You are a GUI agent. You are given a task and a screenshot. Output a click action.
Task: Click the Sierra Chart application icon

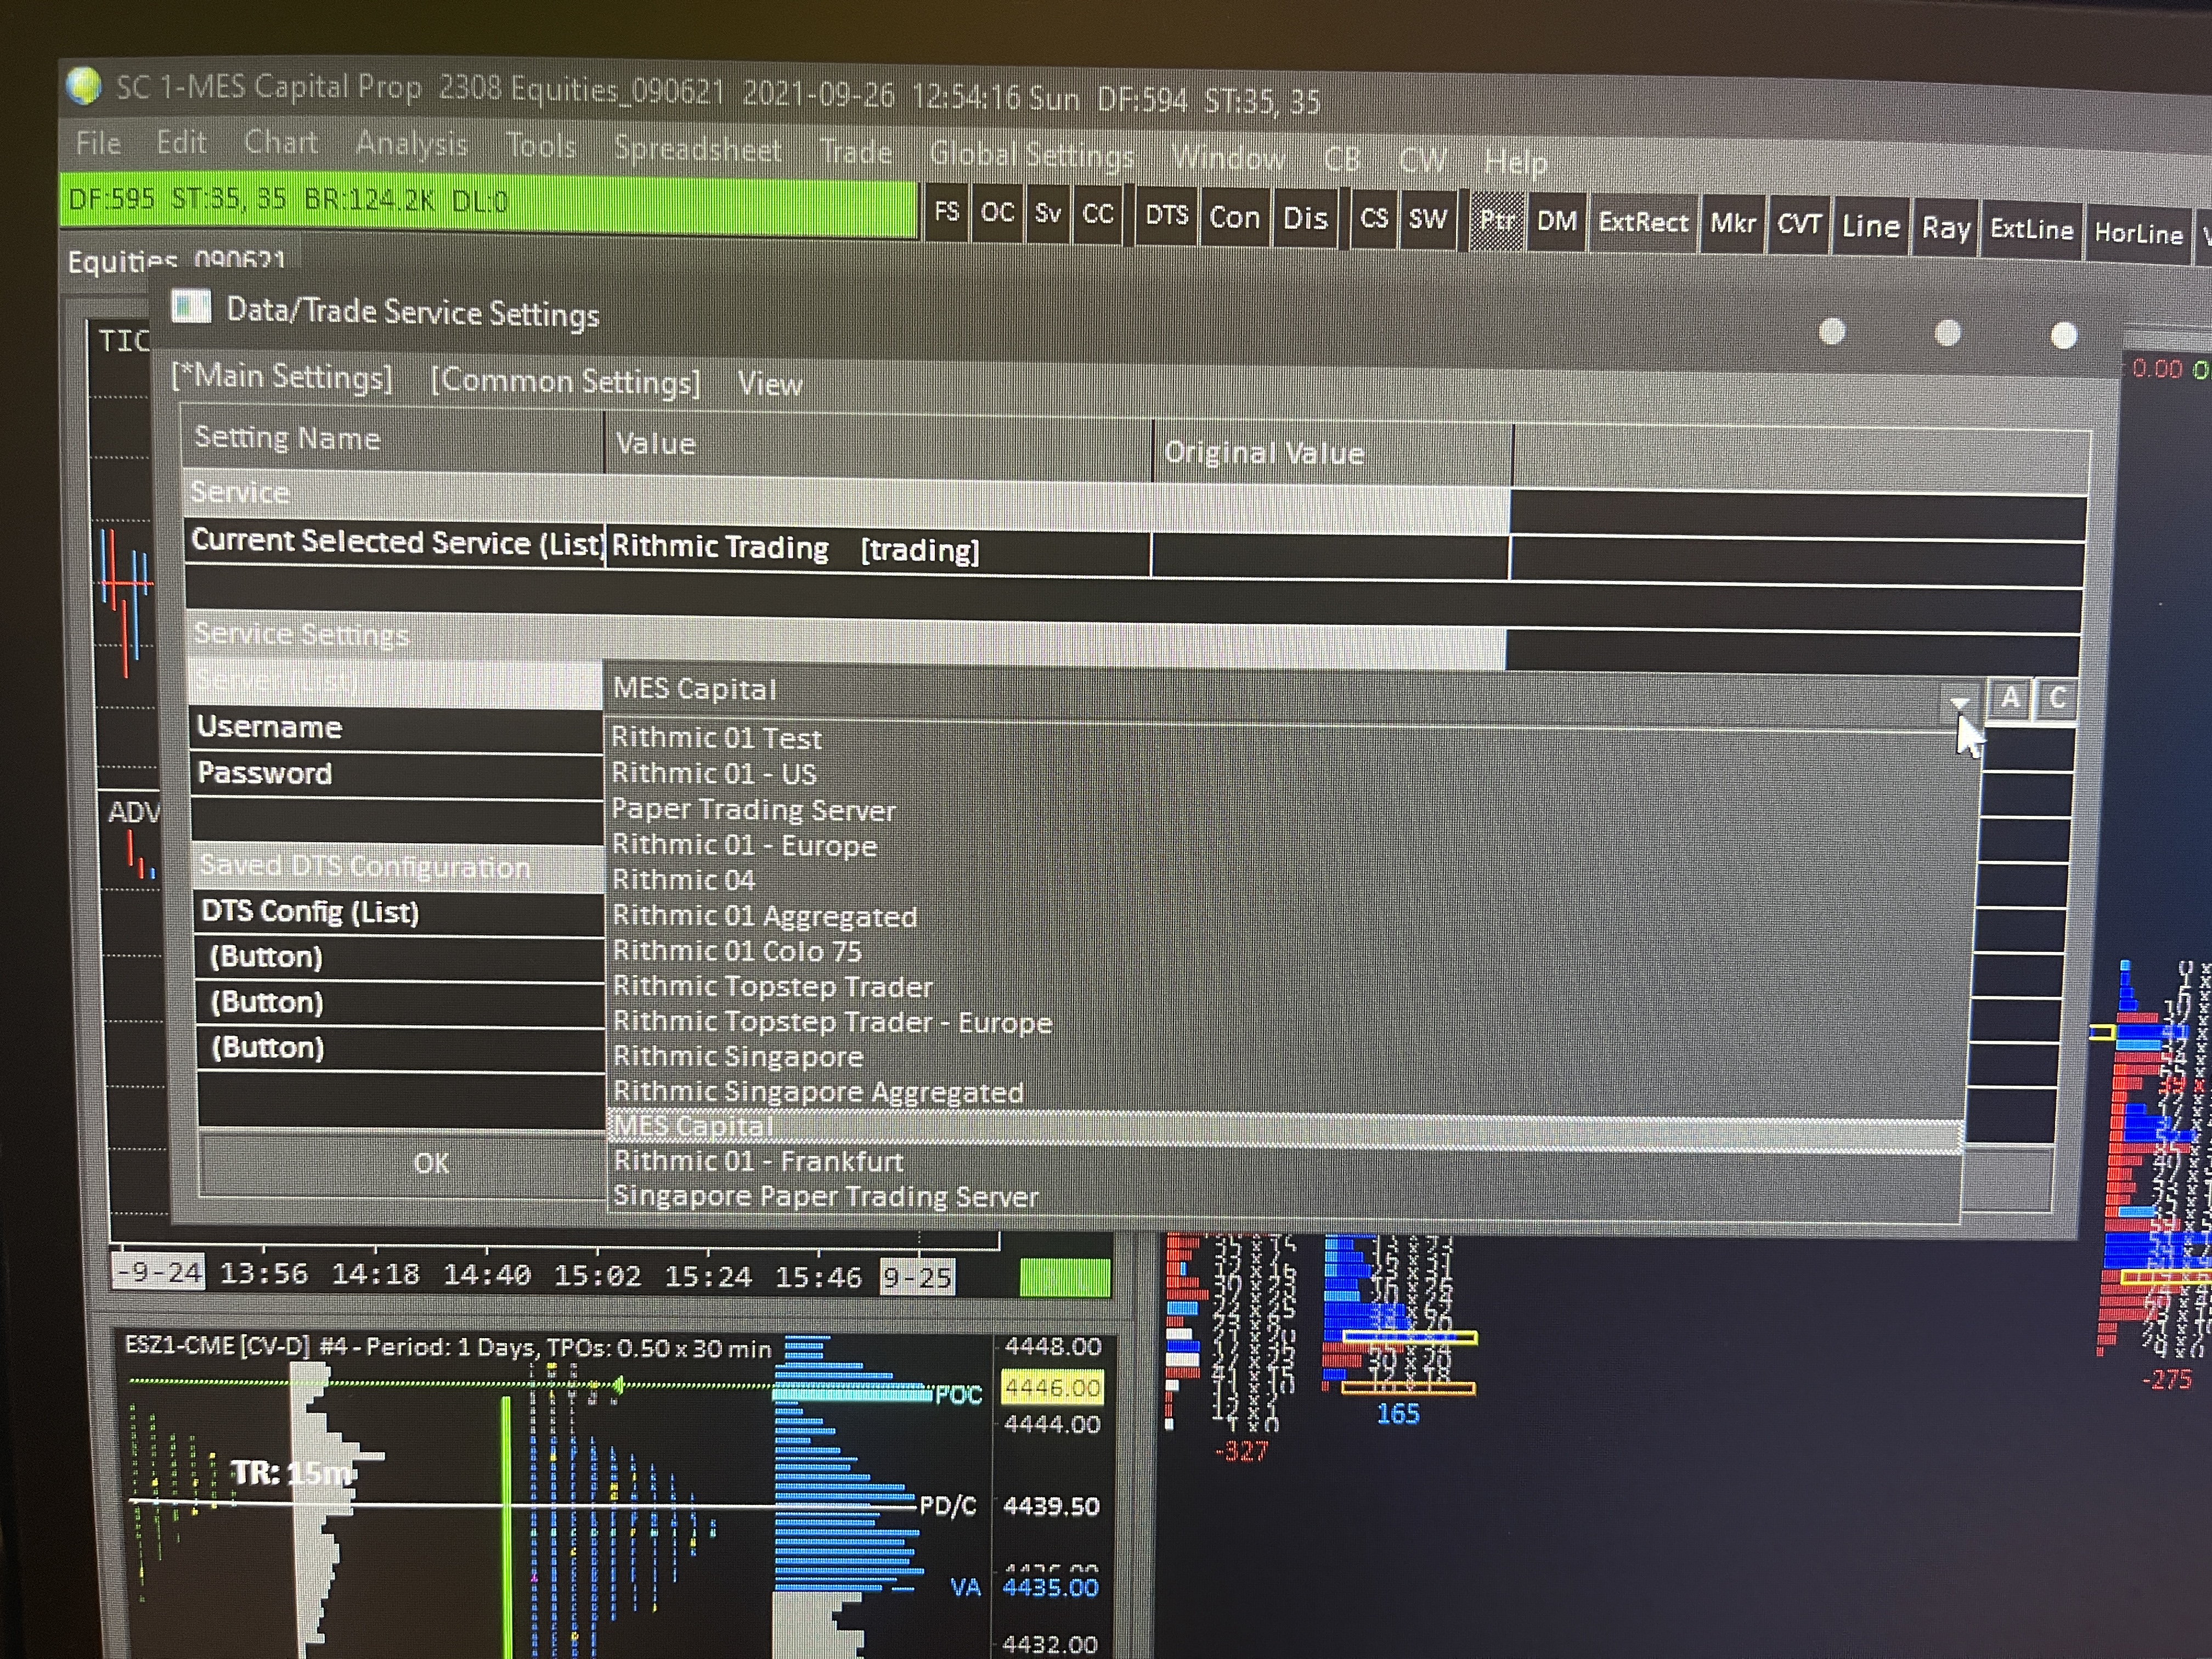pos(84,86)
